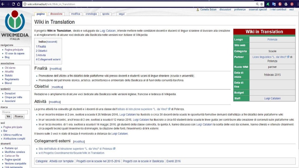
Task: Click the sidebar Ricerca search field
Action: pos(15,112)
